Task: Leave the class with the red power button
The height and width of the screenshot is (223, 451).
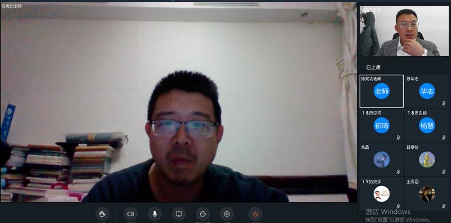Action: [255, 214]
